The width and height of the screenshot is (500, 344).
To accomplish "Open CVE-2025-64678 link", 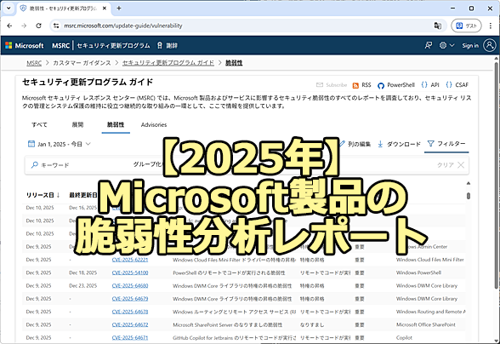I will point(130,312).
